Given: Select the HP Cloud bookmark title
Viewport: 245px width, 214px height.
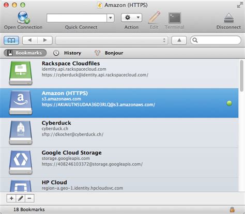Looking at the screenshot, I should tap(54, 182).
